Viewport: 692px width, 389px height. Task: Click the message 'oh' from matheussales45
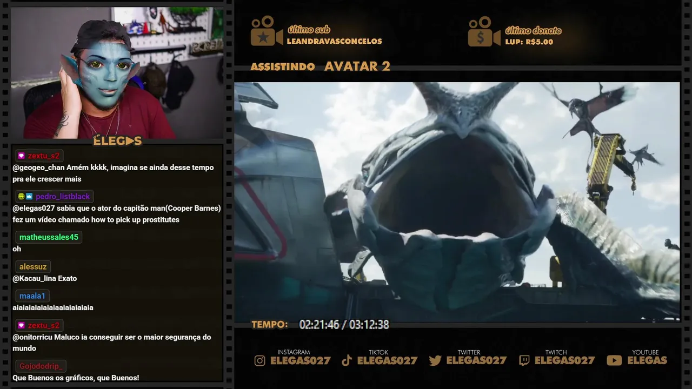(x=17, y=249)
